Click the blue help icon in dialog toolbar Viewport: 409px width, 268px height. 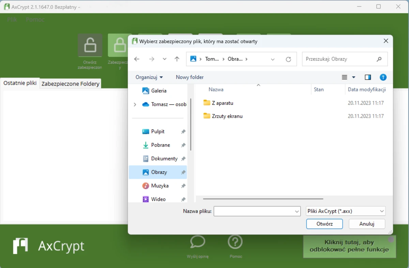click(383, 77)
